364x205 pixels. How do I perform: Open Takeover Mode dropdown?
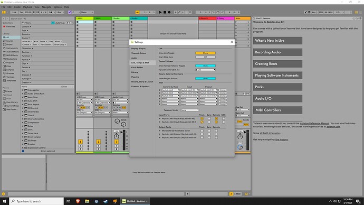click(190, 110)
